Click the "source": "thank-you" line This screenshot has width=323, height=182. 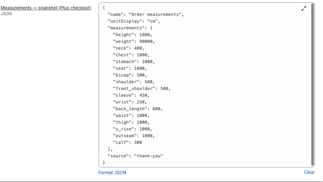[x=135, y=156]
